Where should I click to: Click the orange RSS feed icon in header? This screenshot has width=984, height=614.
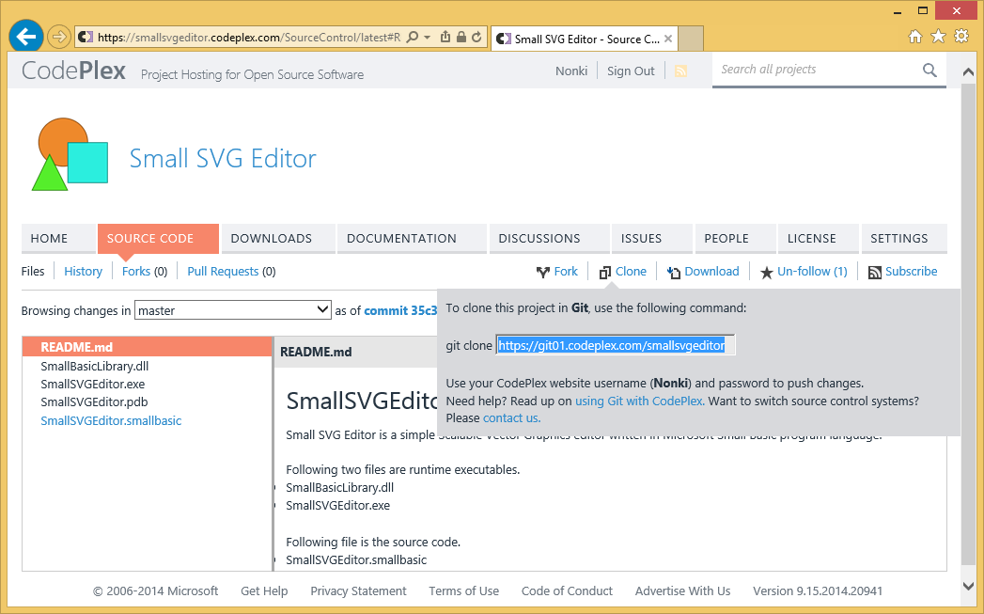click(680, 71)
